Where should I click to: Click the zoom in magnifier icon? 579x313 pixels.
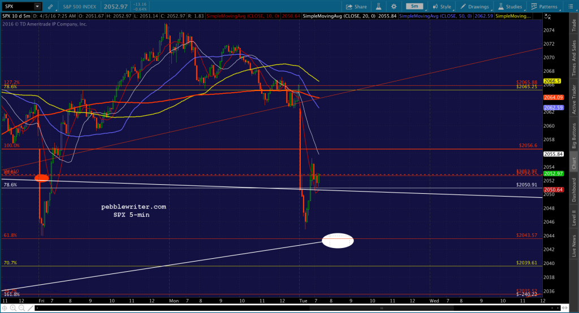(x=13, y=308)
